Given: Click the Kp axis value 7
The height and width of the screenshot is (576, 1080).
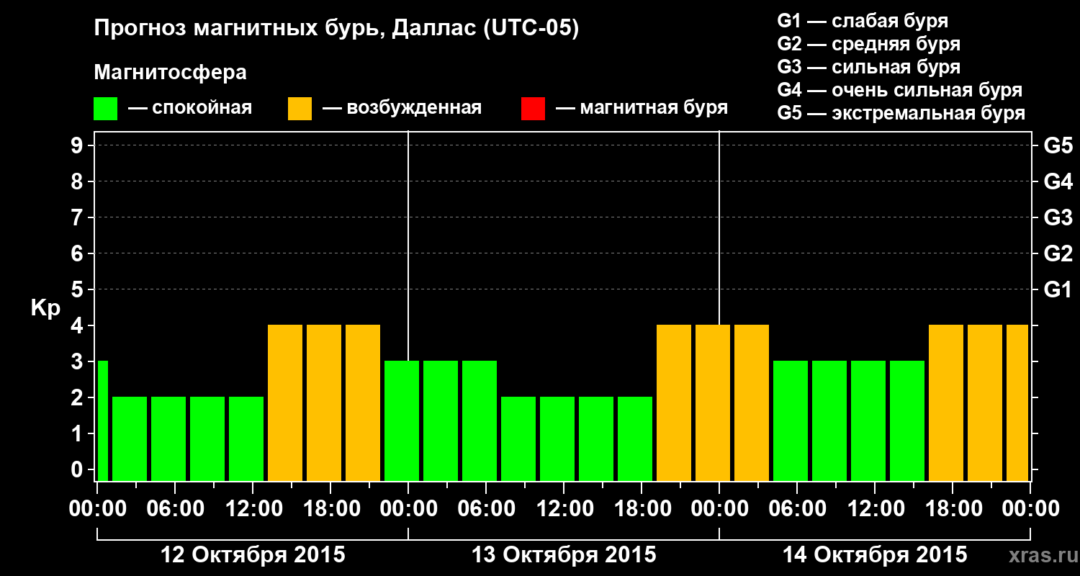Looking at the screenshot, I should coord(78,217).
